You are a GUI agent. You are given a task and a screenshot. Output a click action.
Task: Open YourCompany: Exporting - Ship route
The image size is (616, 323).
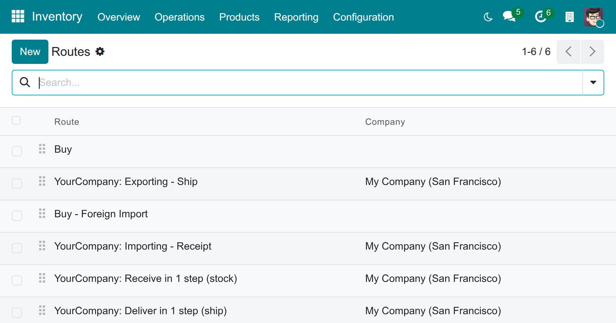click(x=126, y=181)
